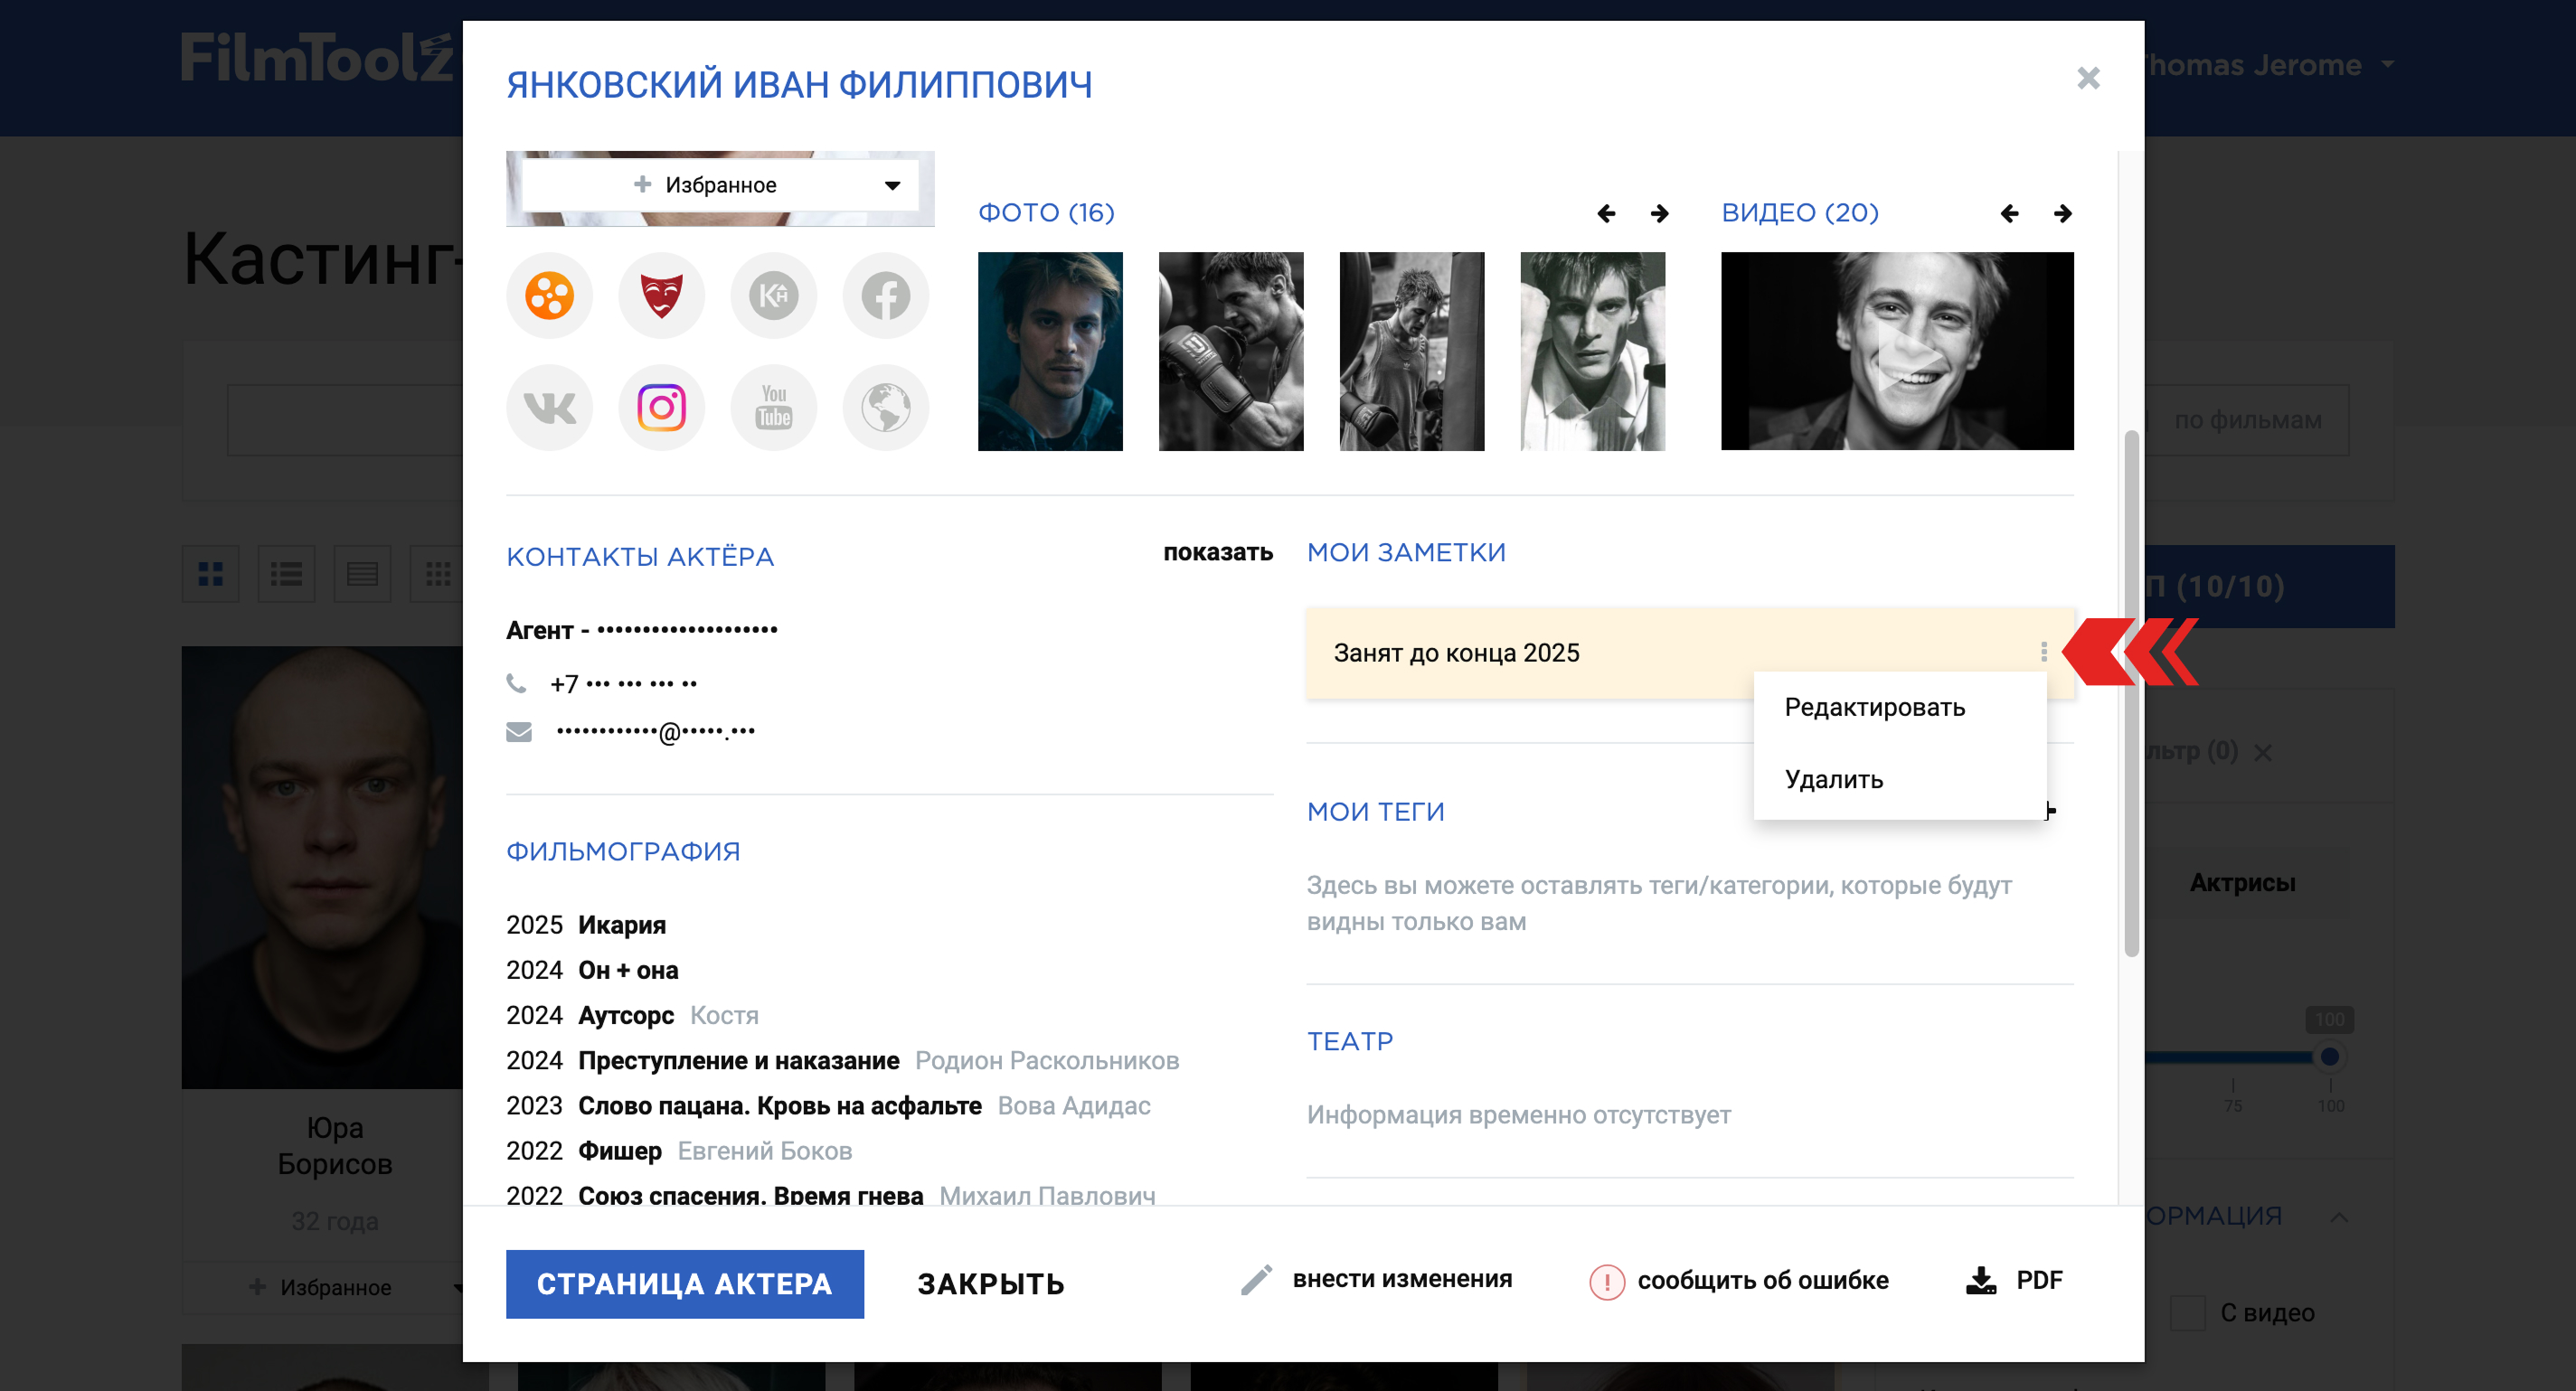Viewport: 2576px width, 1391px height.
Task: Open the globe website icon
Action: click(x=885, y=408)
